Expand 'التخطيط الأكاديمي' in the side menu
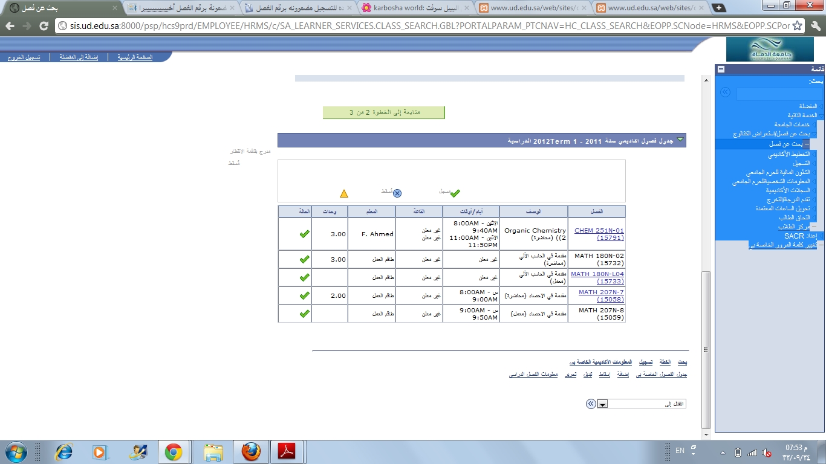826x464 pixels. [793, 154]
